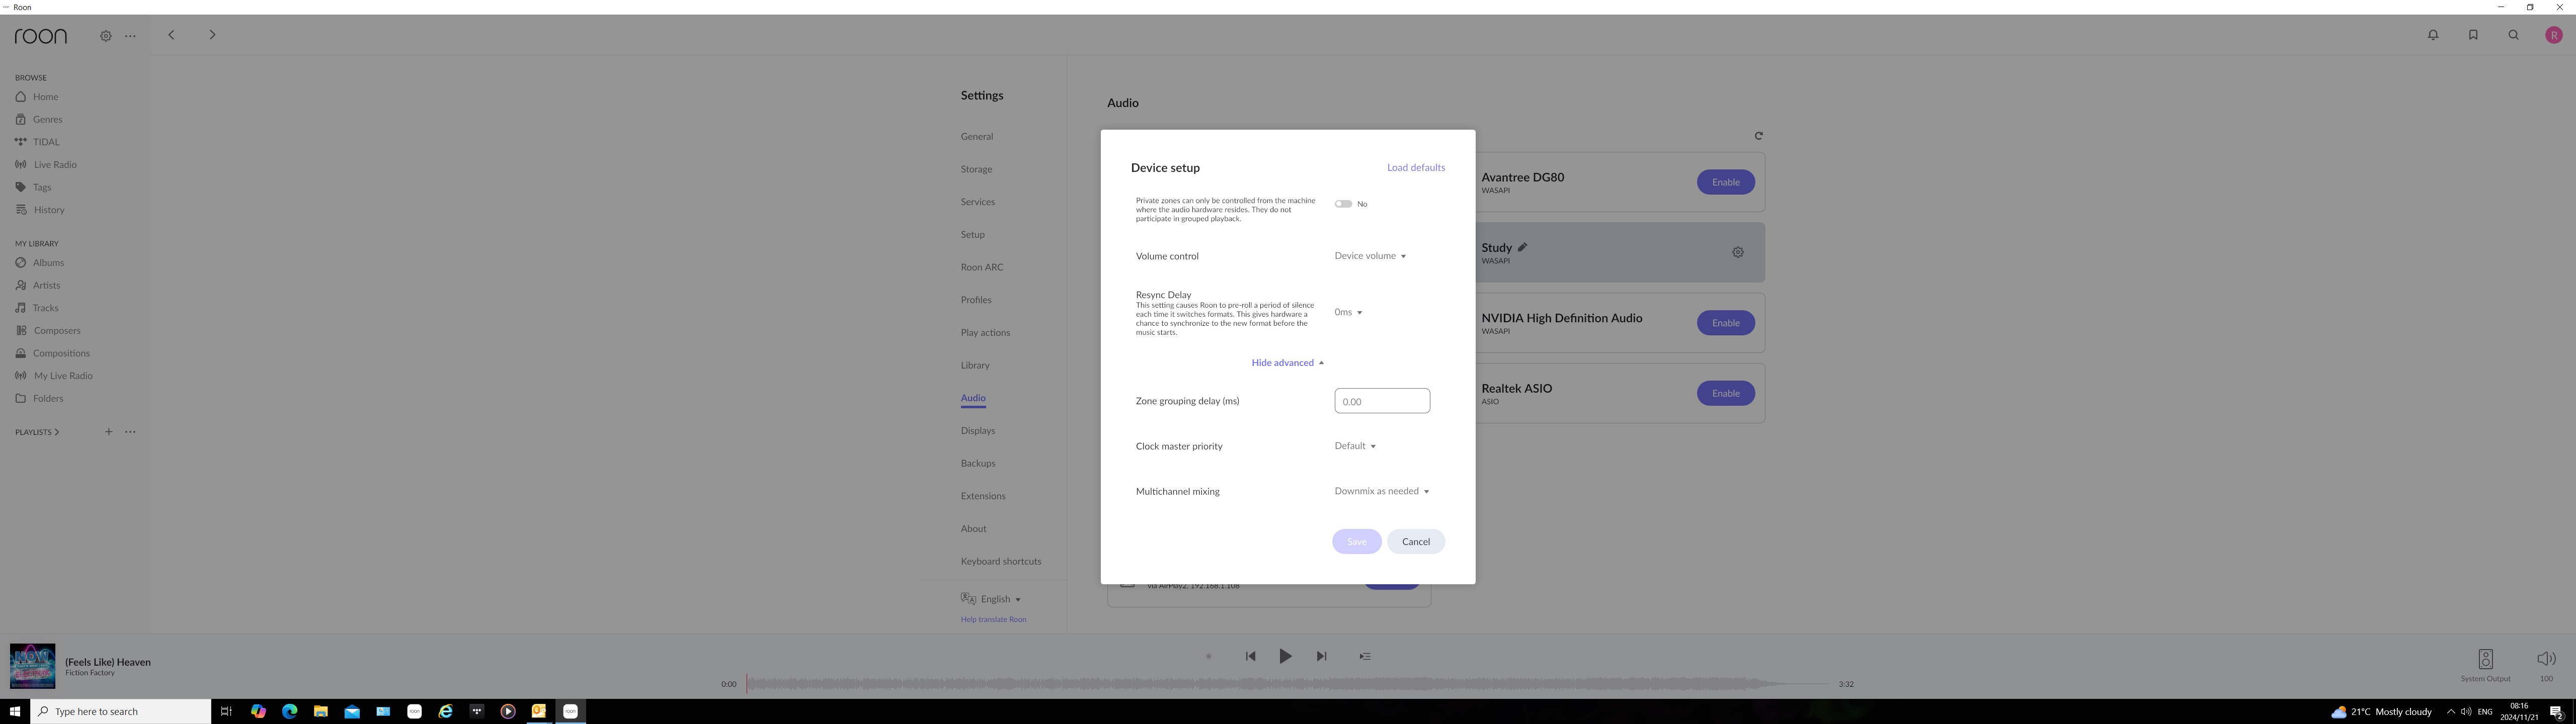Skip to previous track
The image size is (2576, 724).
click(x=1250, y=656)
